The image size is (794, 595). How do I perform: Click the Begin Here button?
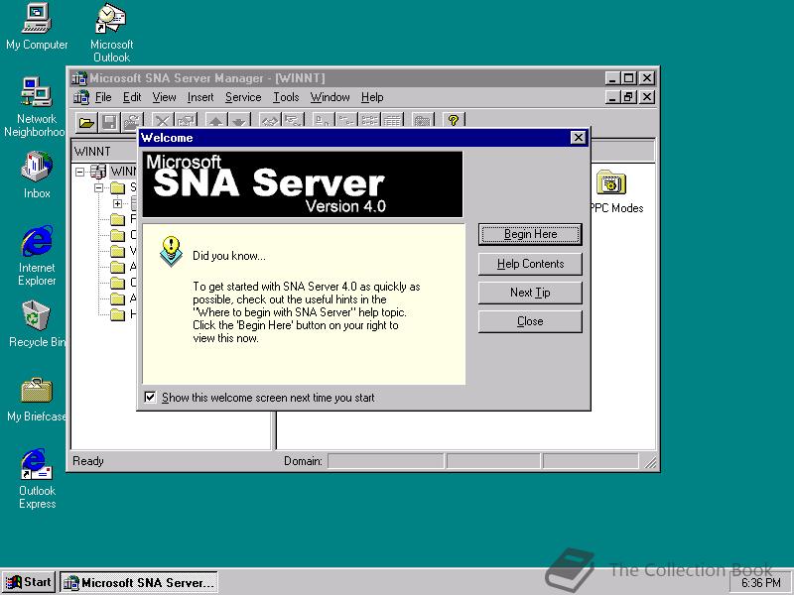coord(530,234)
